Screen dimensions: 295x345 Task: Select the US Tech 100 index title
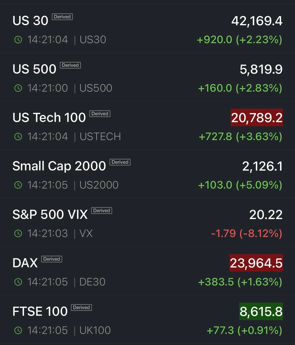click(49, 118)
